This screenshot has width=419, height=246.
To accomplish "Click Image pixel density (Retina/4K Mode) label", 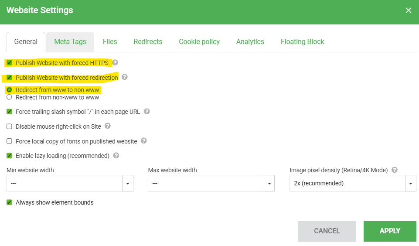I will 339,170.
